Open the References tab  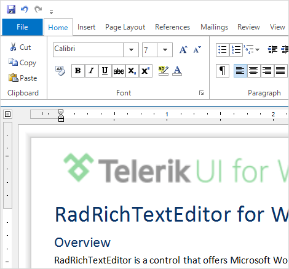(x=172, y=27)
